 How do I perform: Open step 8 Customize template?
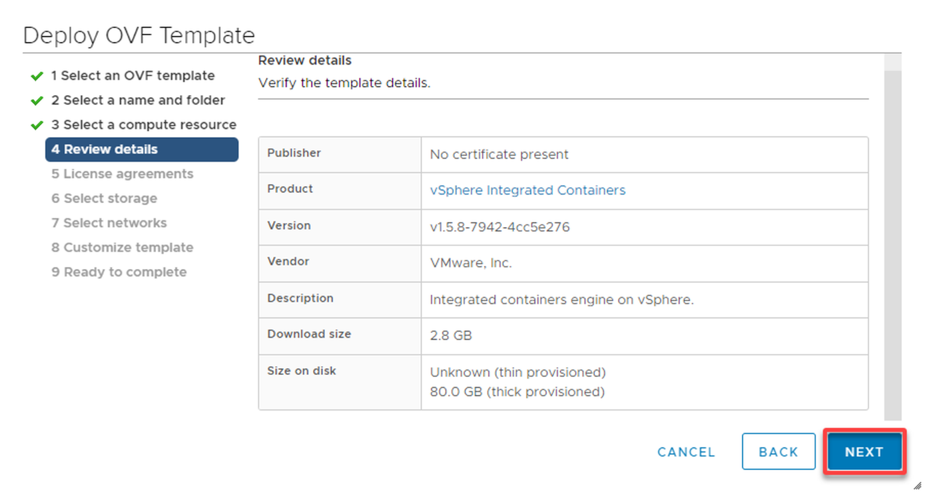(122, 248)
